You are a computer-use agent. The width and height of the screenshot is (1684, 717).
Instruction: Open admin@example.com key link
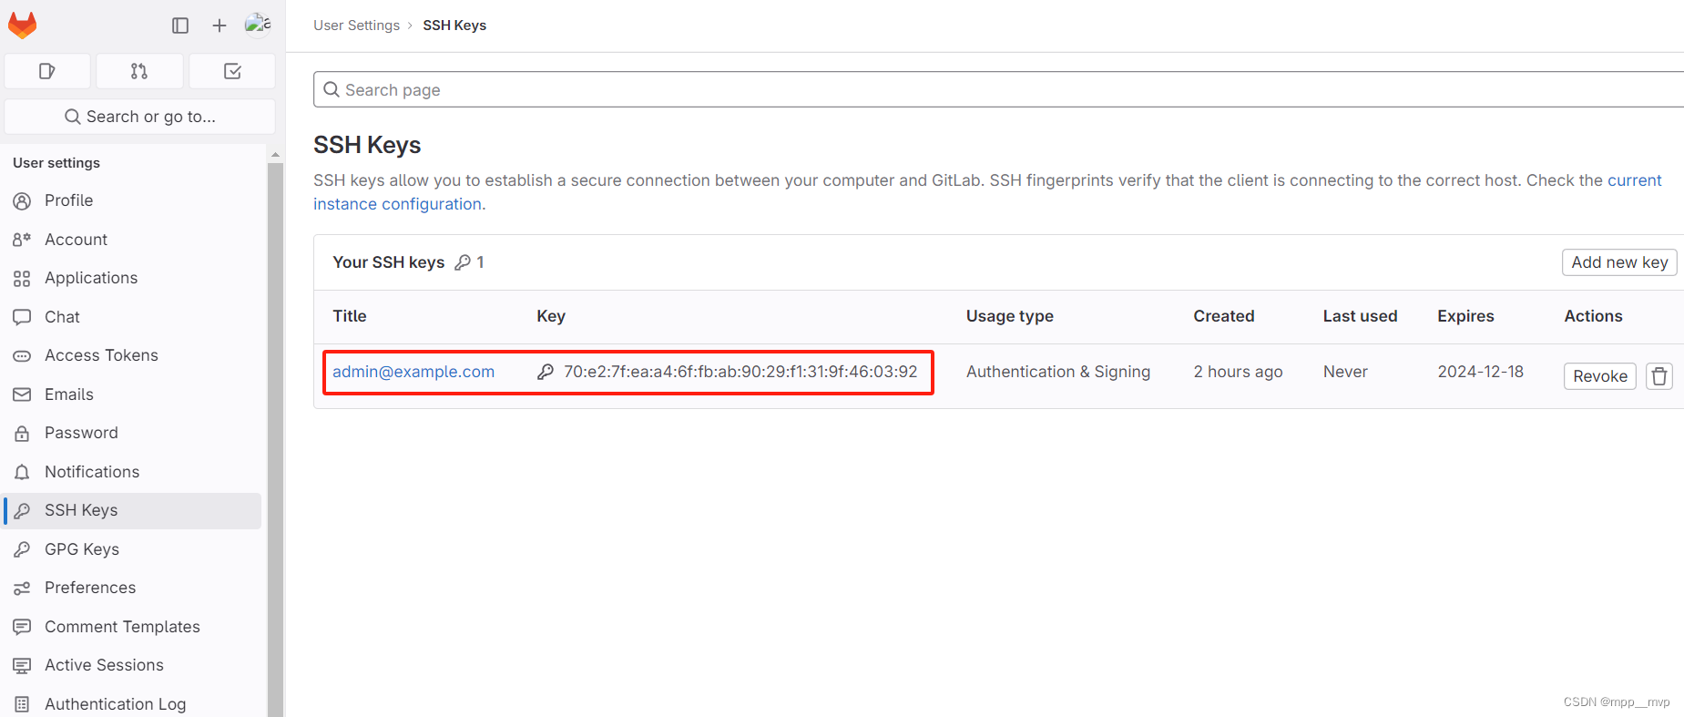(x=413, y=372)
